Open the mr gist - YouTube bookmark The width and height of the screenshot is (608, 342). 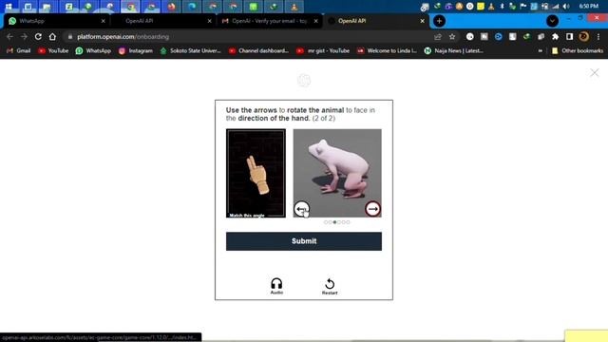click(323, 50)
